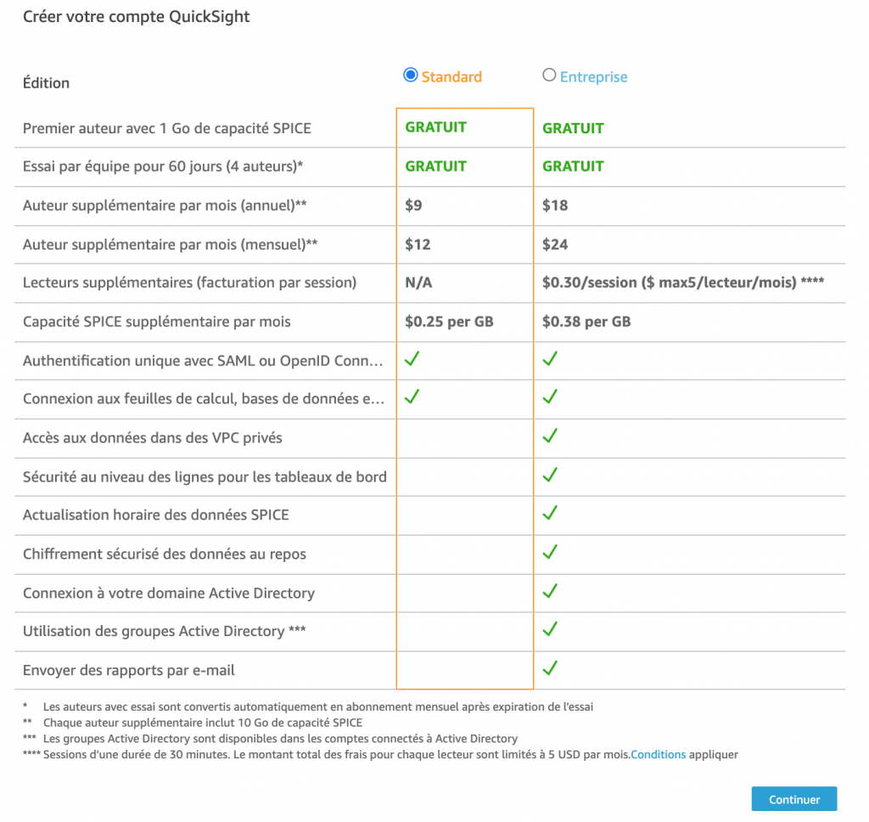The image size is (869, 822).
Task: Select the Standard edition radio button
Action: [x=411, y=76]
